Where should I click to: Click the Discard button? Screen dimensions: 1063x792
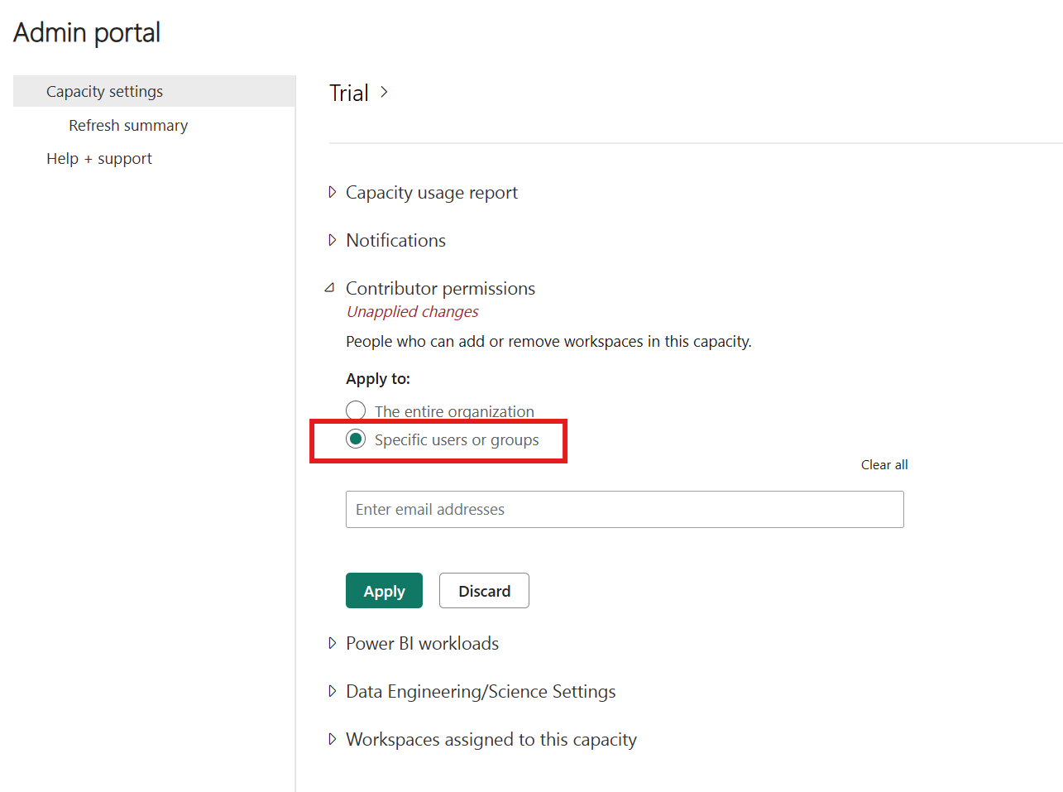[484, 590]
